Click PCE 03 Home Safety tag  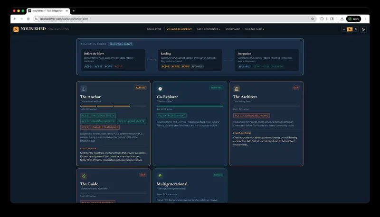(132, 121)
